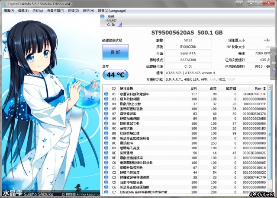
Task: Click scrollbar up arrow in attribute list
Action: tap(270, 88)
